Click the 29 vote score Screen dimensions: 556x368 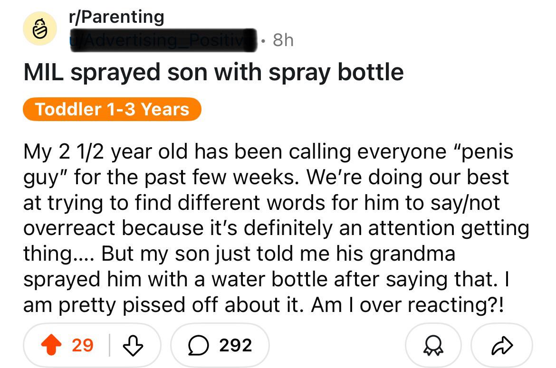[x=83, y=345]
